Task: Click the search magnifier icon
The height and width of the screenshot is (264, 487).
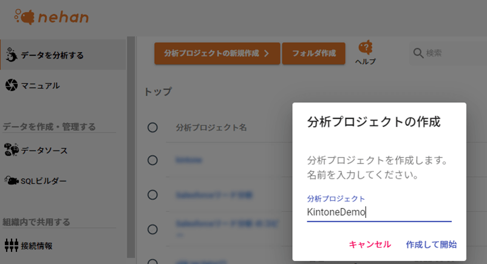Action: (418, 53)
